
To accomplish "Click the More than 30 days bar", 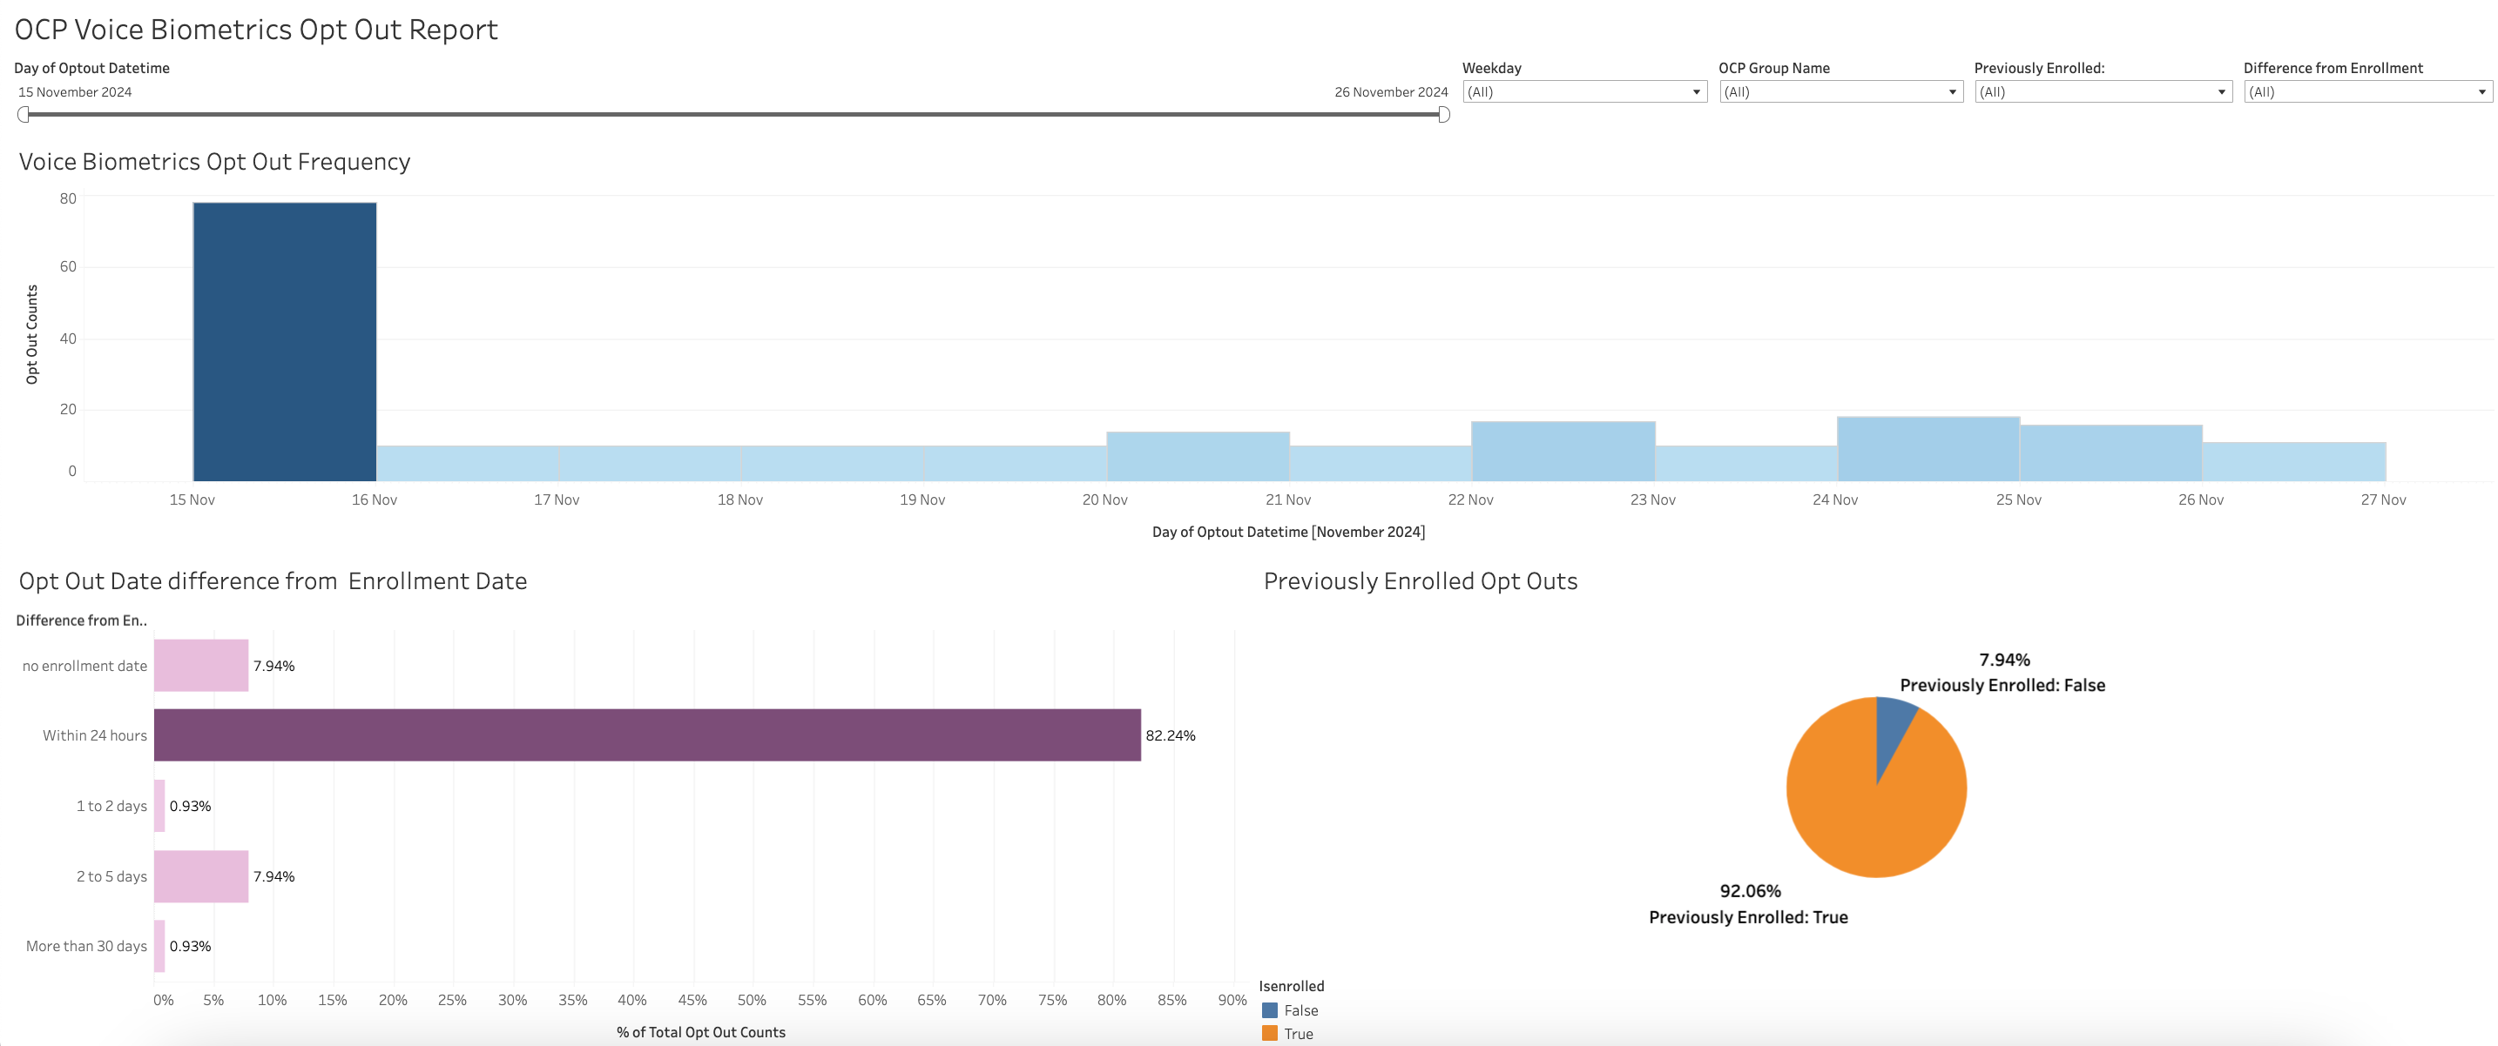I will [x=159, y=946].
